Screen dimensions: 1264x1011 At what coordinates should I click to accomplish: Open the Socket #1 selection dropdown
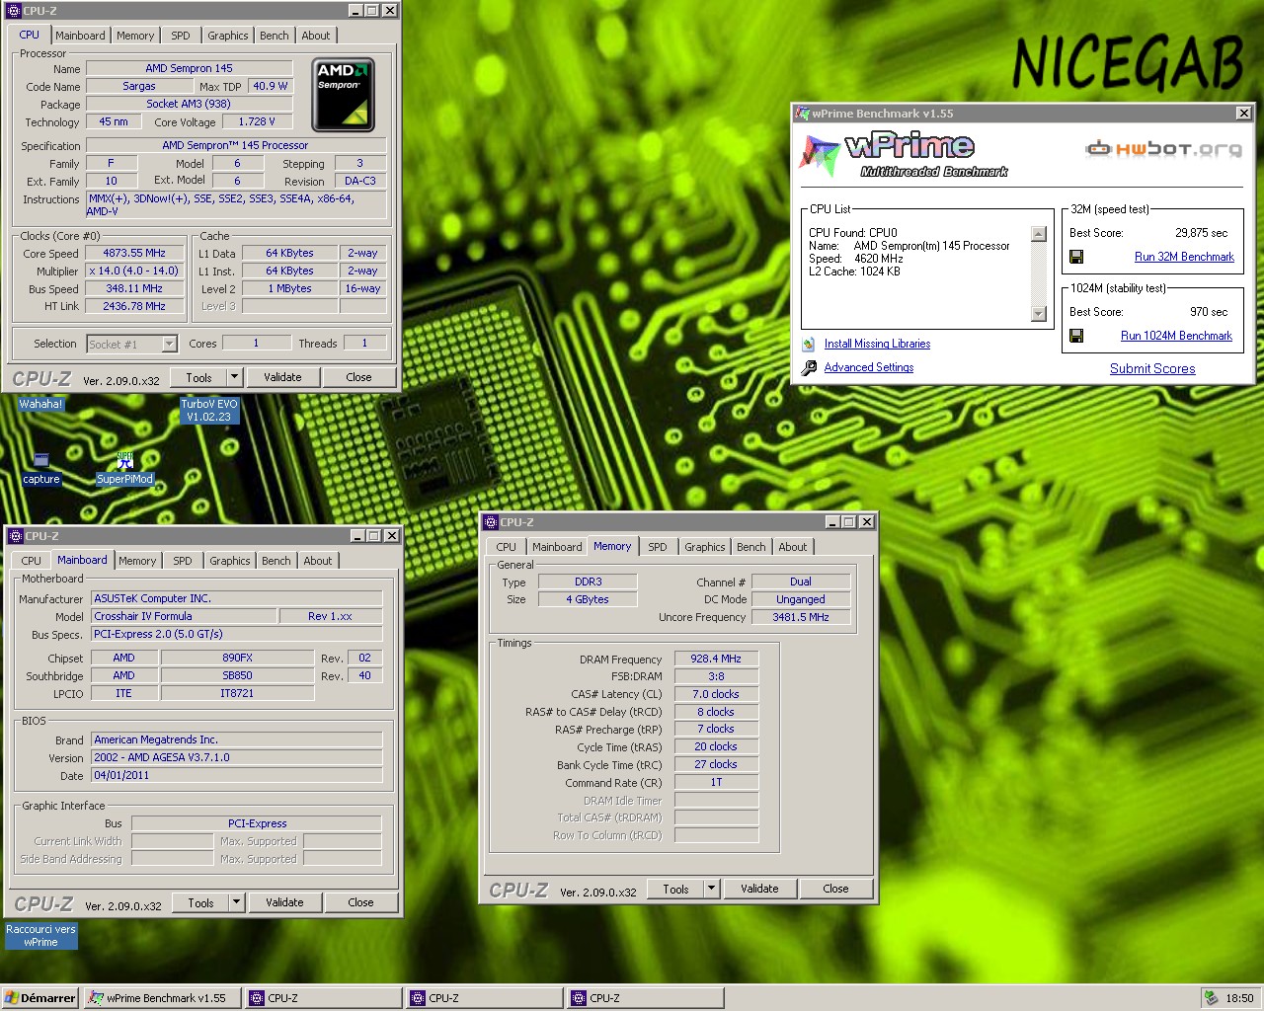coord(169,344)
